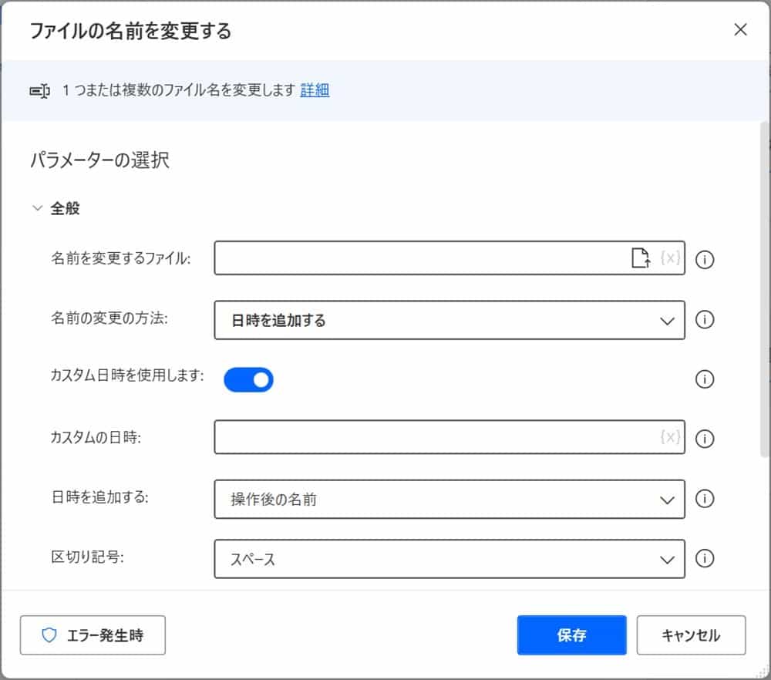Cancel the dialog with キャンセル
This screenshot has width=771, height=680.
pos(691,635)
